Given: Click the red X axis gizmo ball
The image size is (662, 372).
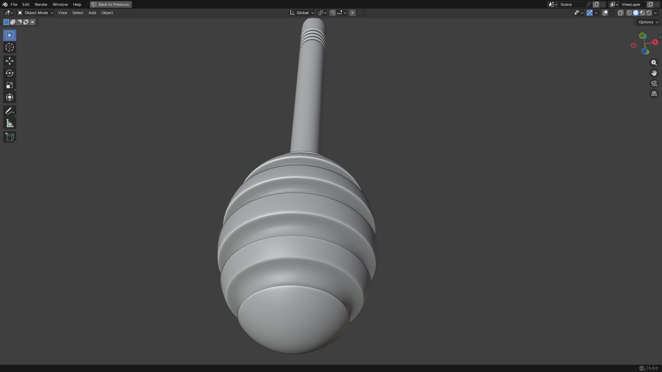Looking at the screenshot, I should pos(655,42).
